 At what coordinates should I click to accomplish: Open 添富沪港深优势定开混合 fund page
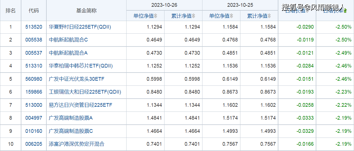(x=76, y=144)
